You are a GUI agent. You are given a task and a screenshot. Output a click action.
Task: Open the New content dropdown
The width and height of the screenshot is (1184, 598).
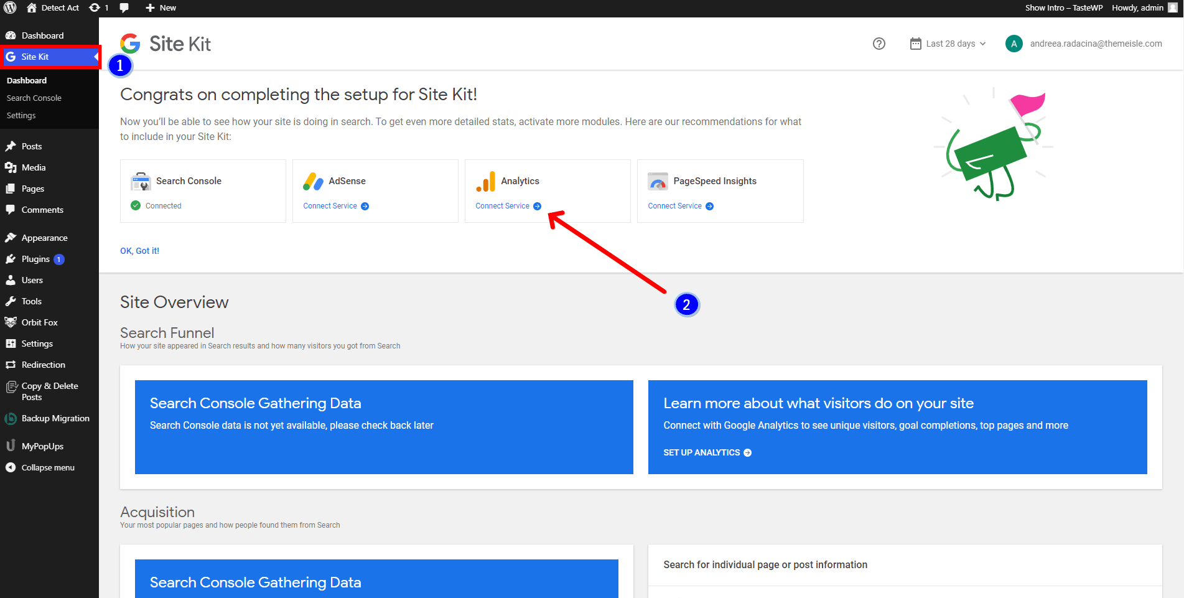[161, 8]
